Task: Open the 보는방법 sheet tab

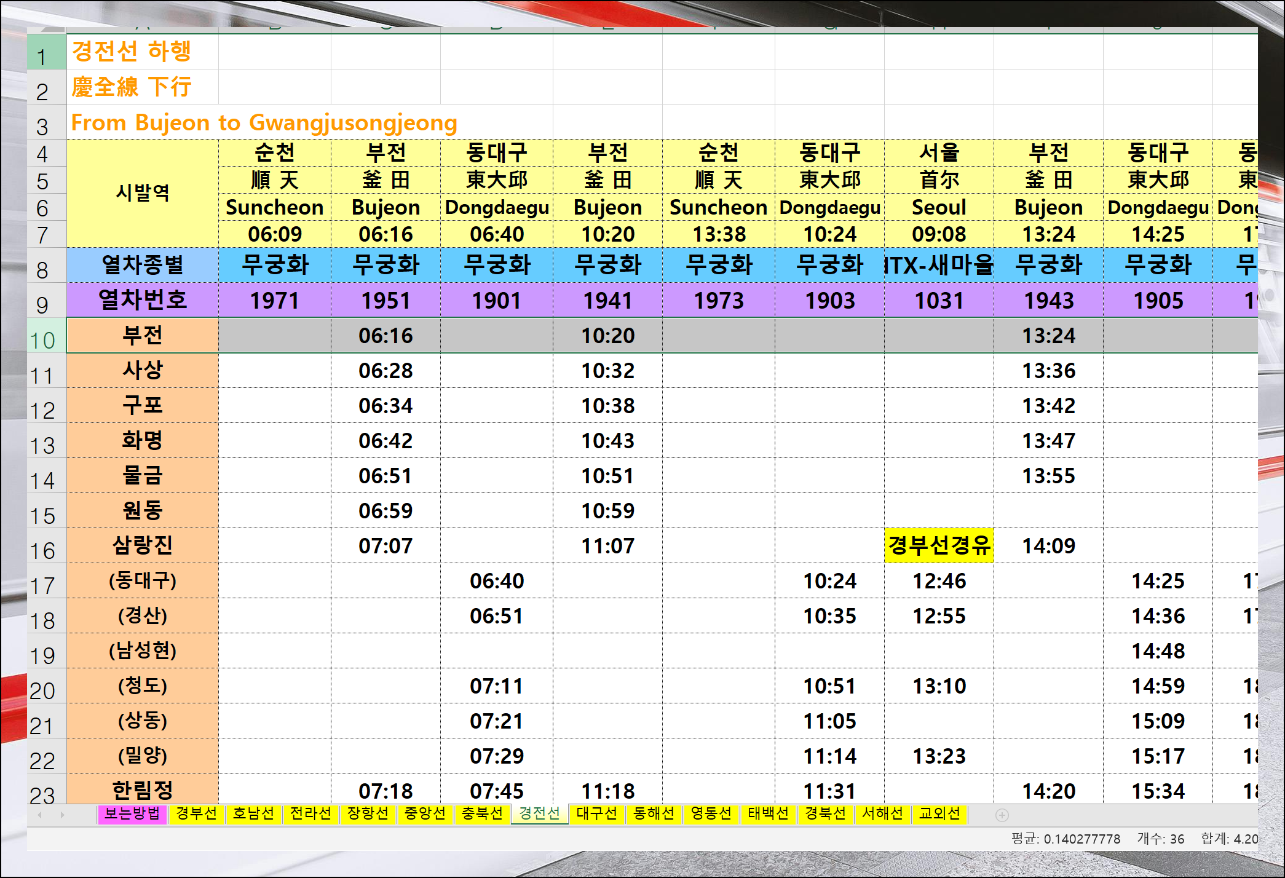Action: (132, 813)
